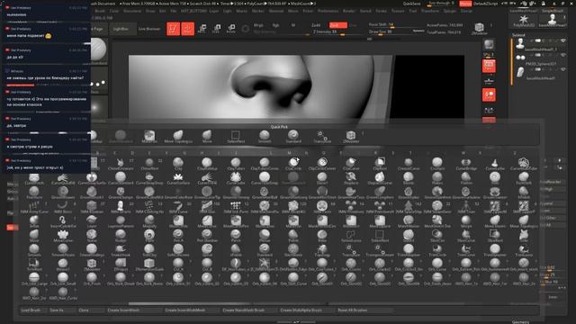Open the Zplugin menu
This screenshot has height=324, width=576.
click(x=449, y=11)
